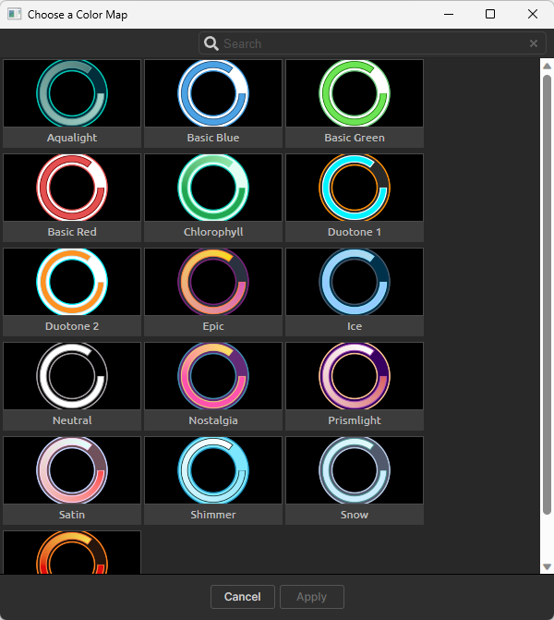
Task: Choose the Epic color map
Action: point(213,292)
